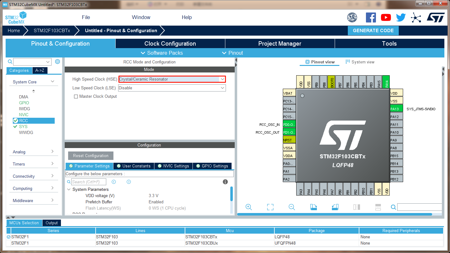Screen dimensions: 450x253
Task: Click the parameter info icon
Action: [225, 182]
